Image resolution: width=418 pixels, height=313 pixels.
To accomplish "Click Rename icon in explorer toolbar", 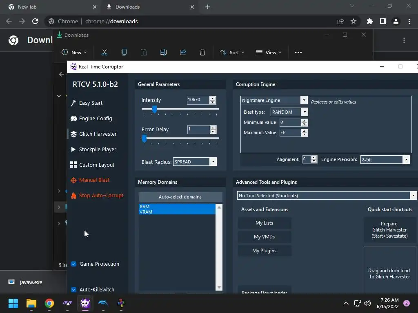I will 163,53.
